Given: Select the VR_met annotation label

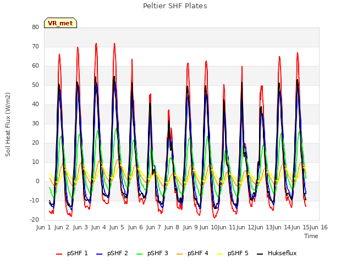Looking at the screenshot, I should (61, 23).
